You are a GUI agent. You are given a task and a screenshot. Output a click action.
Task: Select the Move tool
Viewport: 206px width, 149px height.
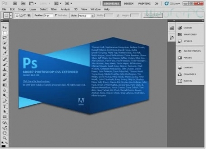click(x=5, y=28)
